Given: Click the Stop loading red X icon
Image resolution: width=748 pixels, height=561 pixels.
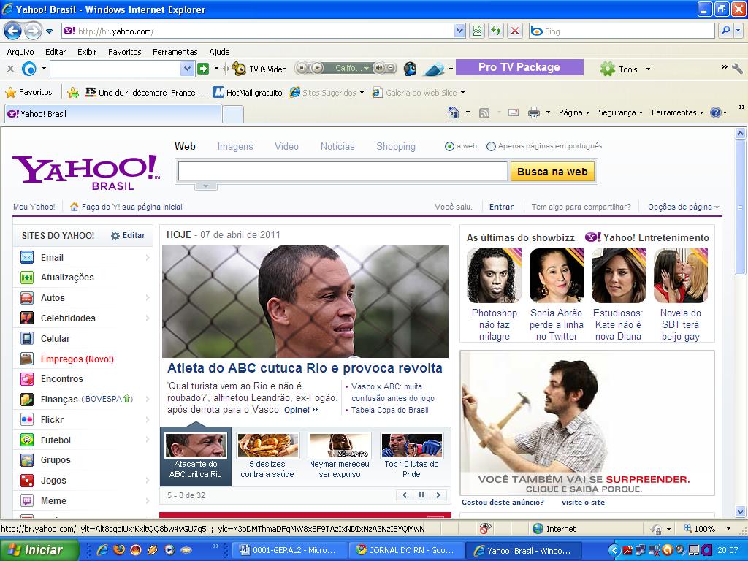Looking at the screenshot, I should pos(515,31).
